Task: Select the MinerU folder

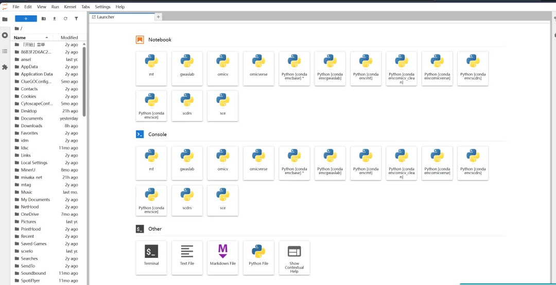Action: click(x=46, y=170)
